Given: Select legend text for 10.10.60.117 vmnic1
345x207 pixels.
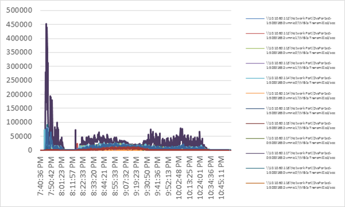Looking at the screenshot, I should [300, 155].
